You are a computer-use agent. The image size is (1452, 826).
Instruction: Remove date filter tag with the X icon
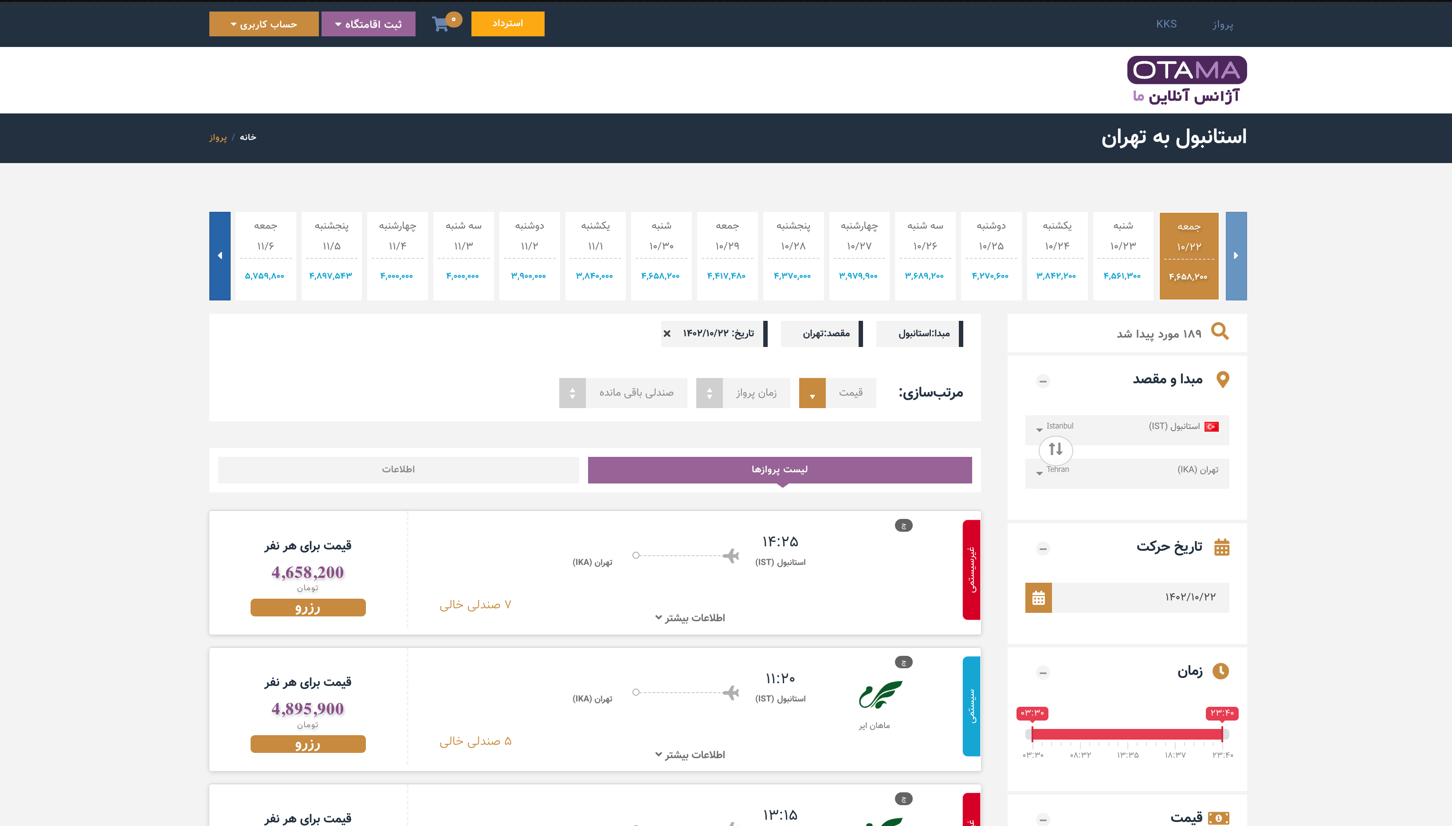(667, 334)
